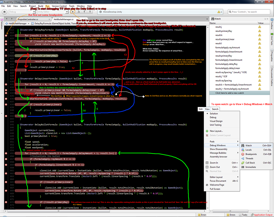Click the Step Out debugger icon
This screenshot has height=217, width=274.
[x=90, y=12]
